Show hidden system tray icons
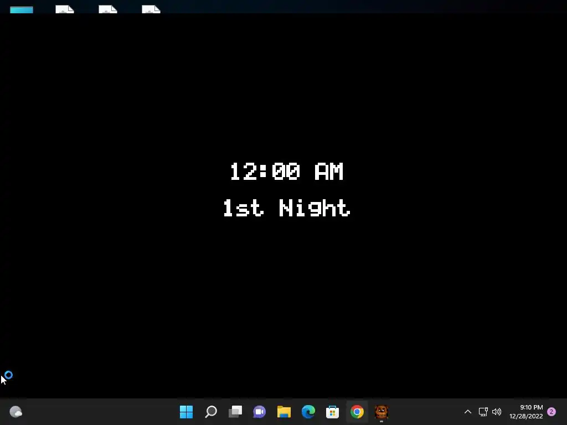 467,412
